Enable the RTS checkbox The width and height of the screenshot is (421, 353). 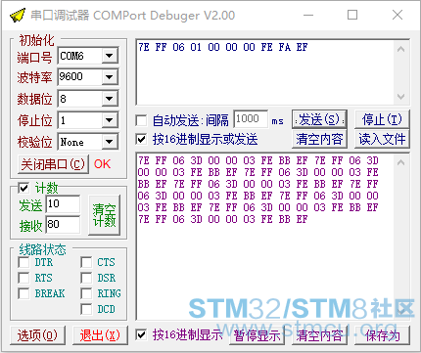pyautogui.click(x=23, y=278)
